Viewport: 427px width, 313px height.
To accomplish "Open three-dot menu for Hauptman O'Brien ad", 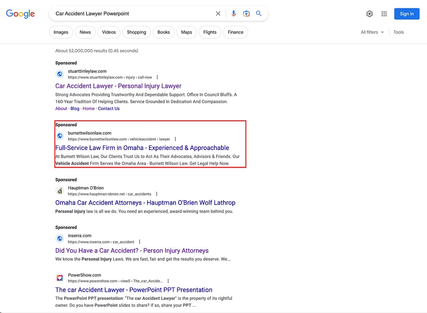I will point(157,194).
